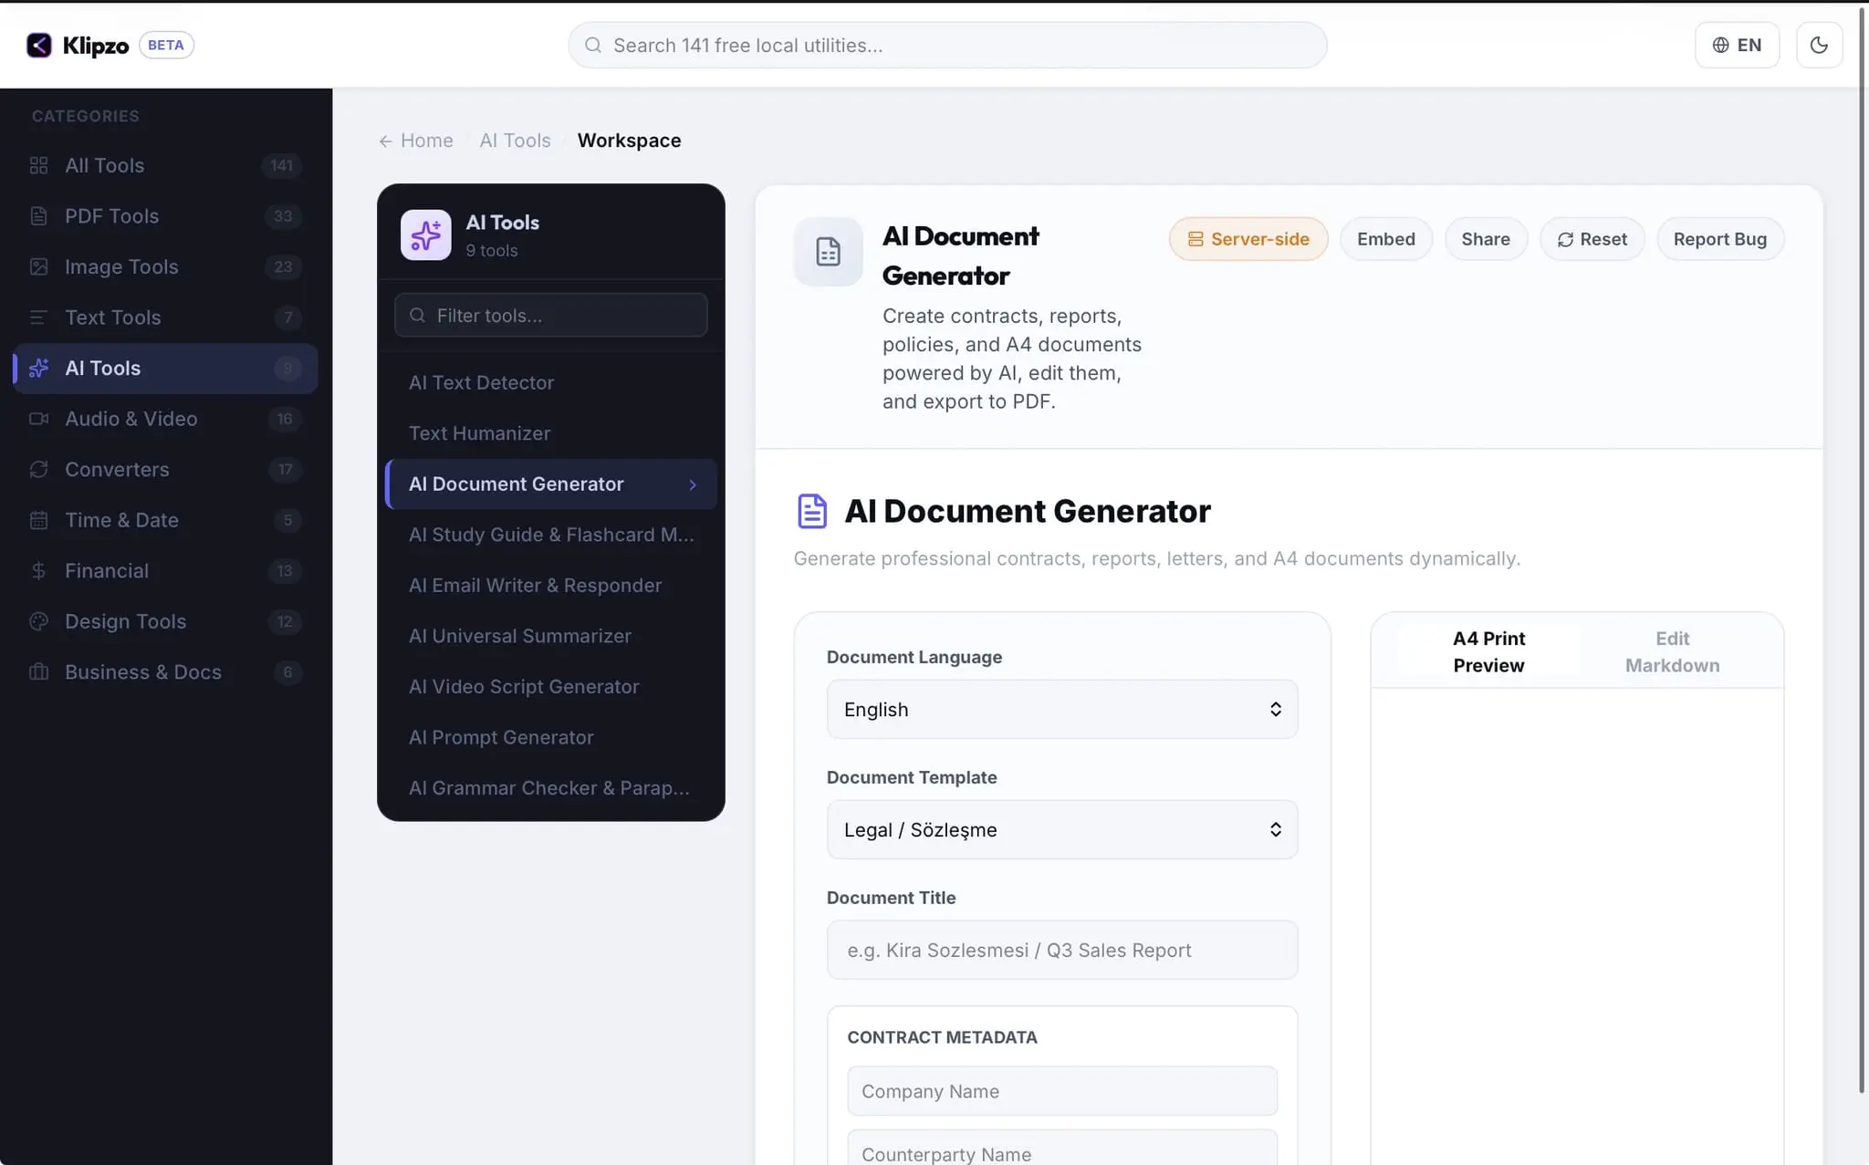Select PDF Tools icon in sidebar
The height and width of the screenshot is (1165, 1869).
click(x=38, y=216)
